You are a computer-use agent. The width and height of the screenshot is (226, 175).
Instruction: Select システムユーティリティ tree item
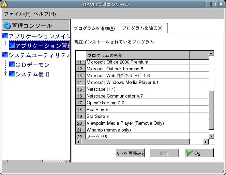39,55
